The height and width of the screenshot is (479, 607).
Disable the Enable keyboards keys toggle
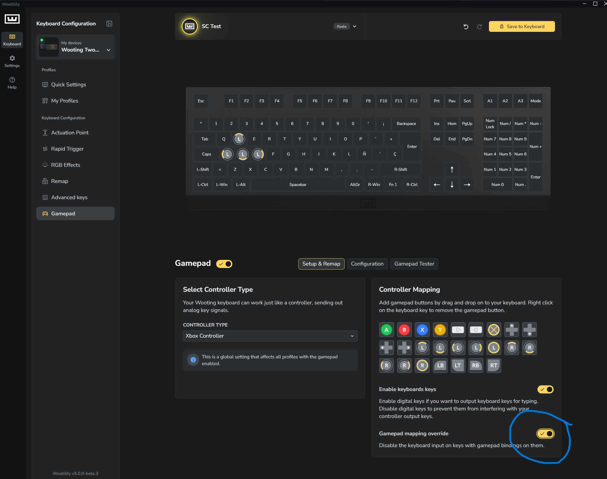(545, 389)
